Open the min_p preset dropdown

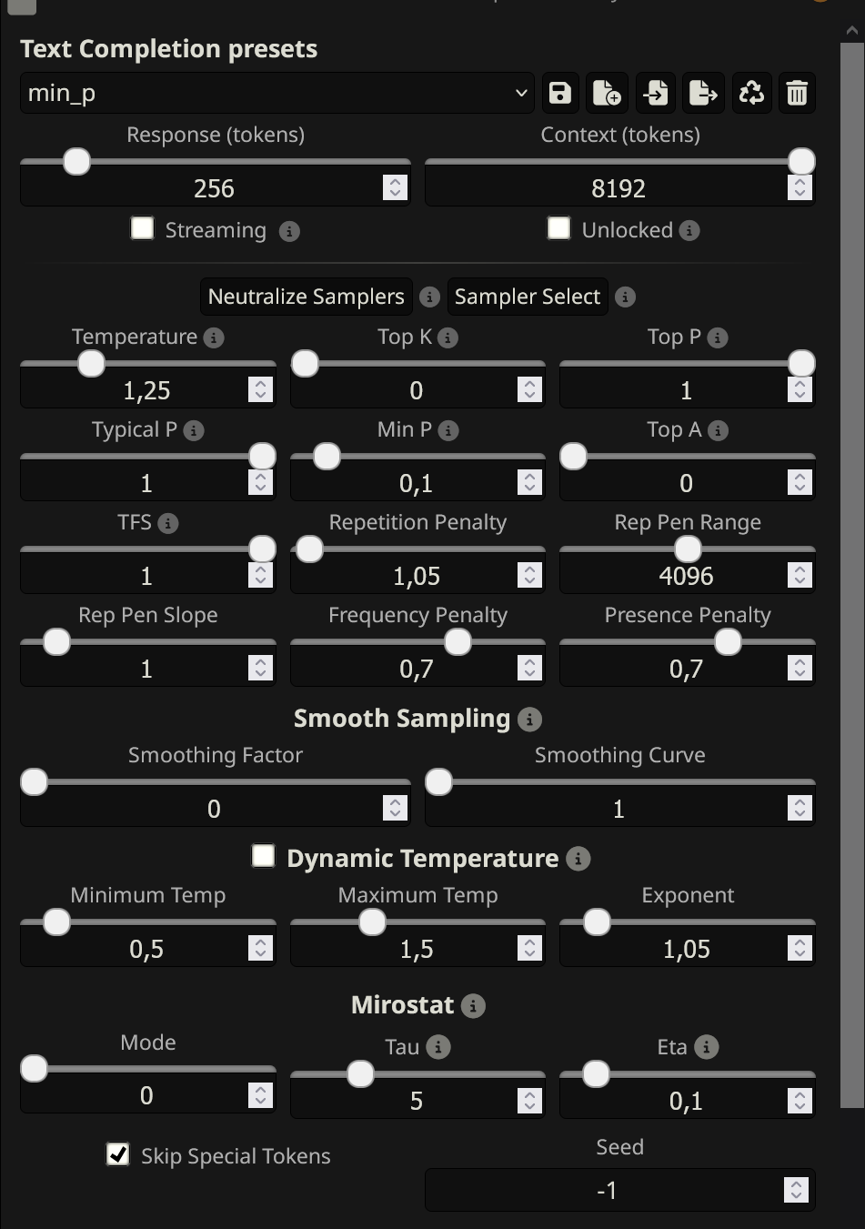pos(277,93)
